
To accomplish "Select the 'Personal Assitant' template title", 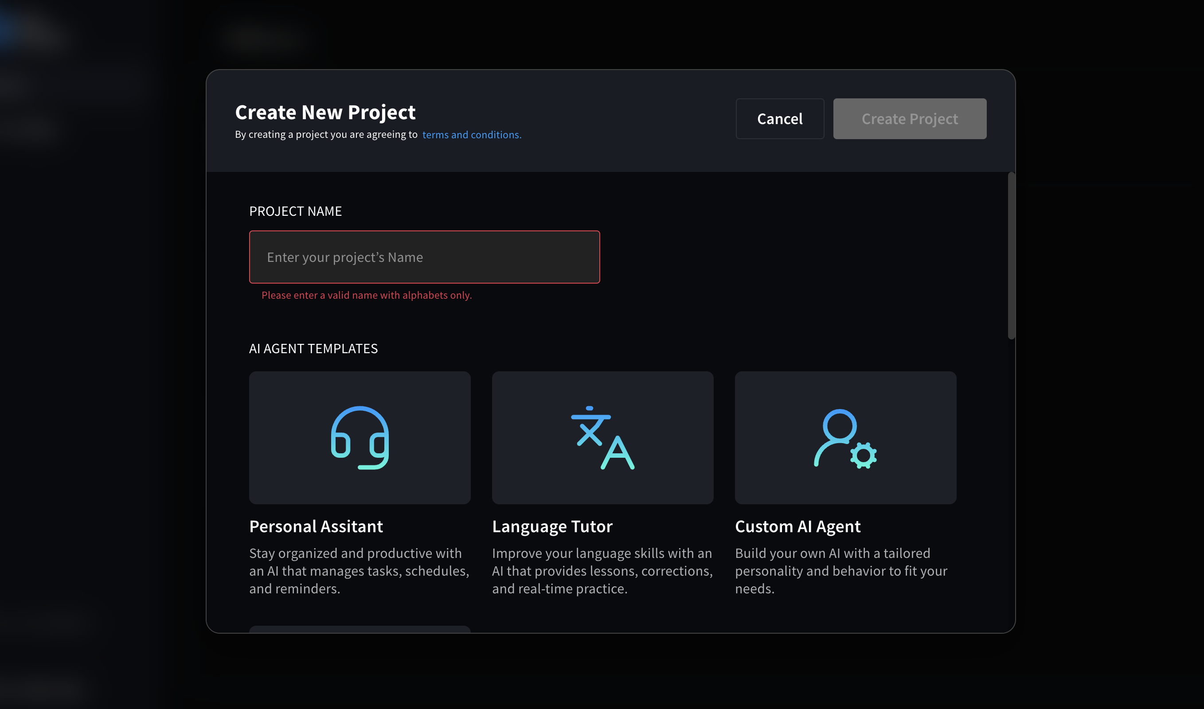I will tap(316, 526).
